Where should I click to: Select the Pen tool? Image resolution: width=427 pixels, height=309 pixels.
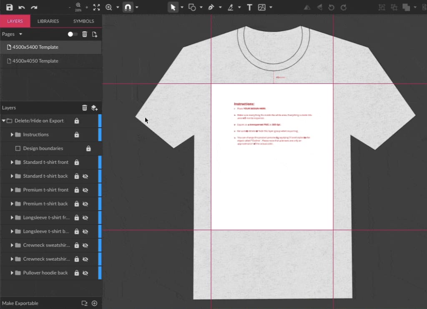tap(211, 7)
